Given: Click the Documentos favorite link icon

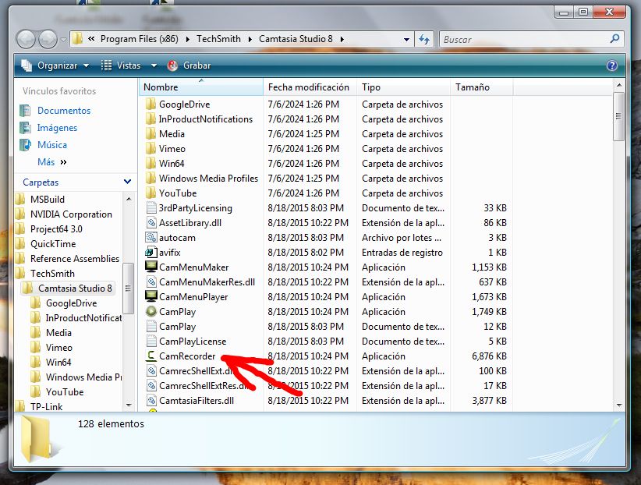Looking at the screenshot, I should (x=26, y=111).
